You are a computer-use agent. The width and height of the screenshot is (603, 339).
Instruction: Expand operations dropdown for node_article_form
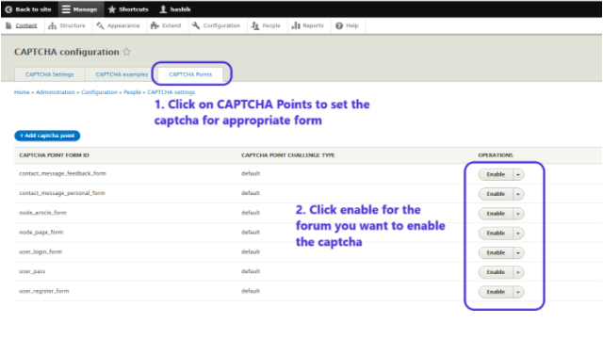click(518, 214)
